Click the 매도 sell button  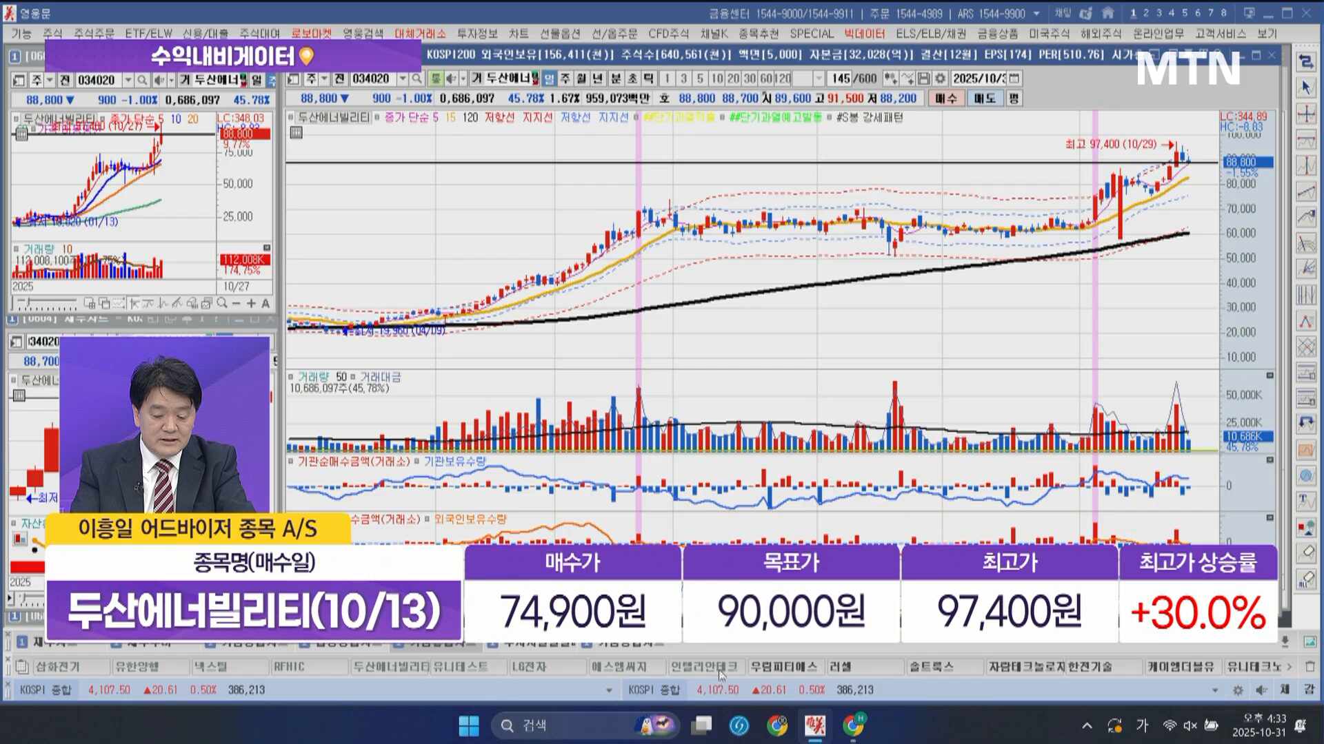[984, 99]
